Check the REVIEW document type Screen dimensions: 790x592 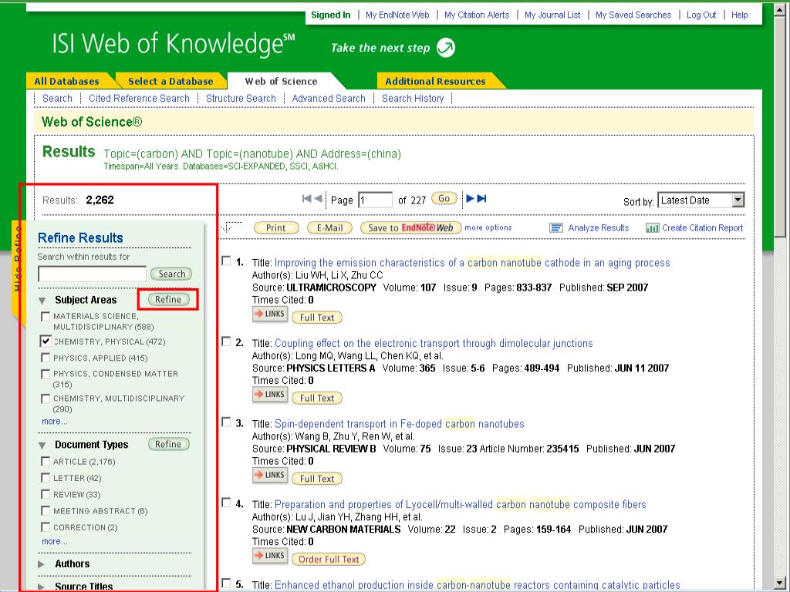46,494
